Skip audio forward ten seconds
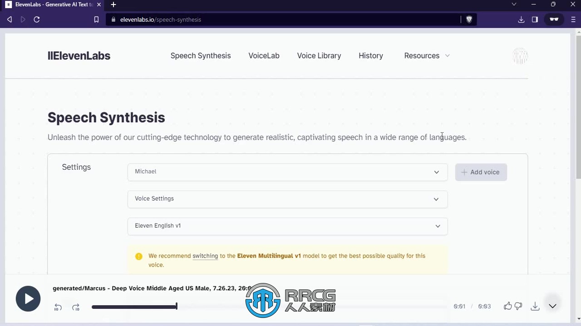Image resolution: width=581 pixels, height=326 pixels. click(x=76, y=307)
